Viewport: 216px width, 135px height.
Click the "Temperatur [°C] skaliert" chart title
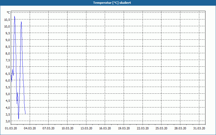108,2
